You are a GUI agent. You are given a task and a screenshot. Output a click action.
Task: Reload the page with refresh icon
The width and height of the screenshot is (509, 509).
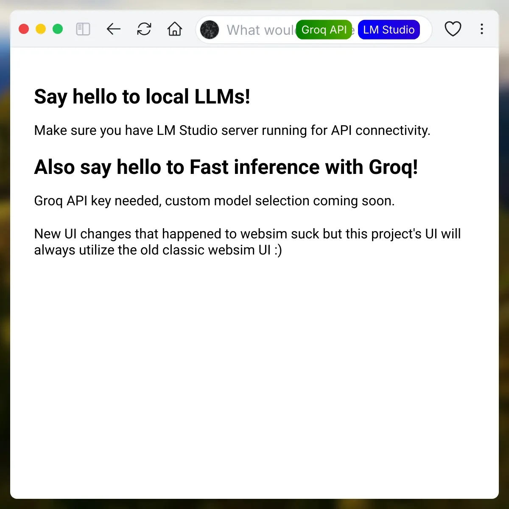[144, 29]
